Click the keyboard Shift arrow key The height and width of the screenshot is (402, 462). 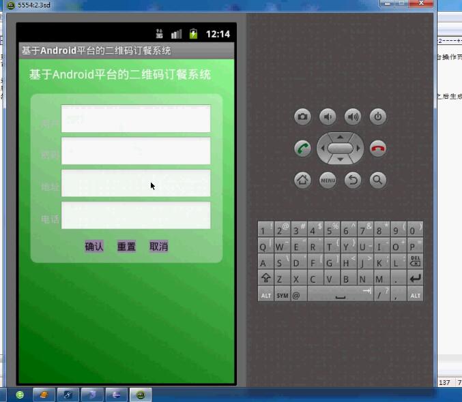pyautogui.click(x=265, y=278)
